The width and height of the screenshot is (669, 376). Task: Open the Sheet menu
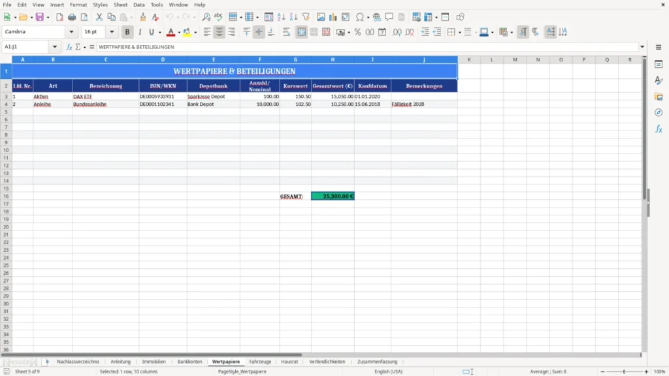[120, 5]
